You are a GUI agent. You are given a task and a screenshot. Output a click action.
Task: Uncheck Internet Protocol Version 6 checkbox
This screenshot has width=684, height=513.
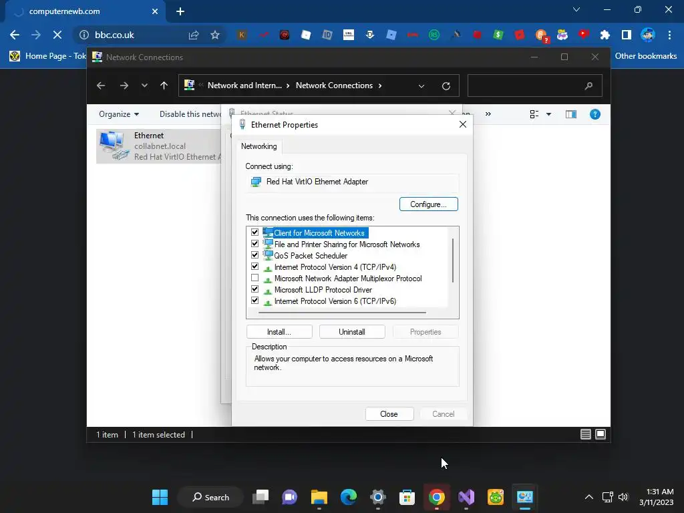coord(254,301)
